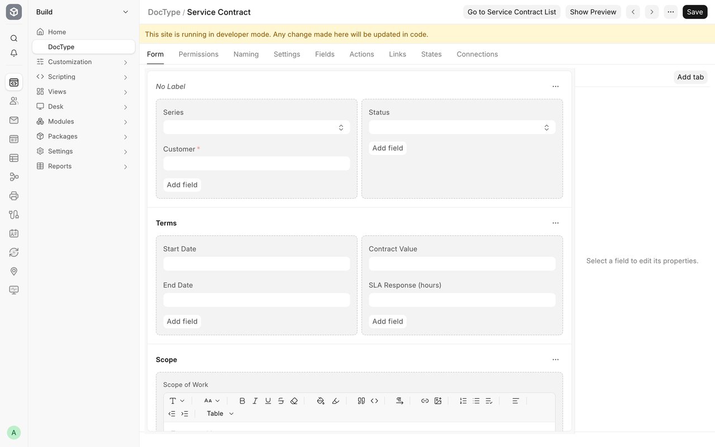
Task: Open the Table dropdown in the editor
Action: (x=220, y=413)
